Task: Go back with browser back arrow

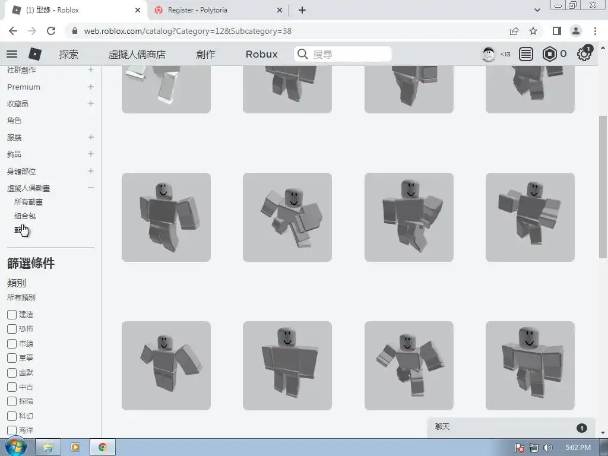Action: [x=13, y=31]
